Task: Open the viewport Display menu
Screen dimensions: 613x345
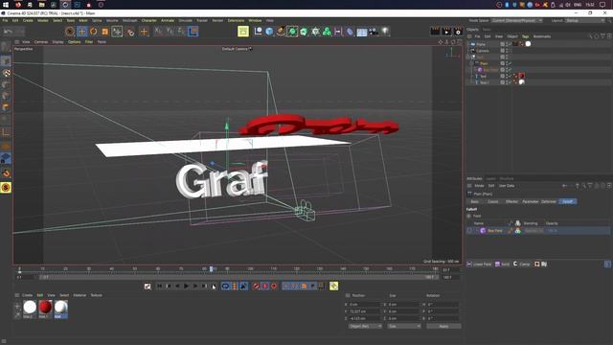Action: click(57, 42)
